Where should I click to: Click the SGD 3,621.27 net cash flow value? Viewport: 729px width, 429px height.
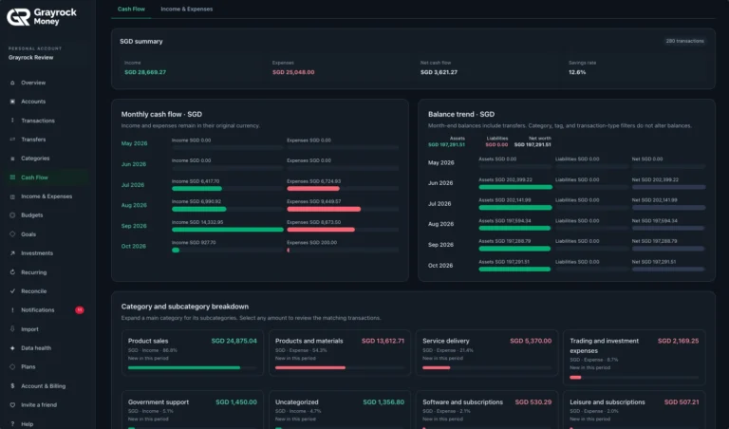coord(439,72)
